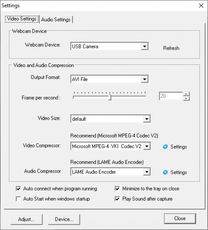Screen dimensions: 208x230
Task: Click the Video Compressor Settings gear icon
Action: coord(165,147)
